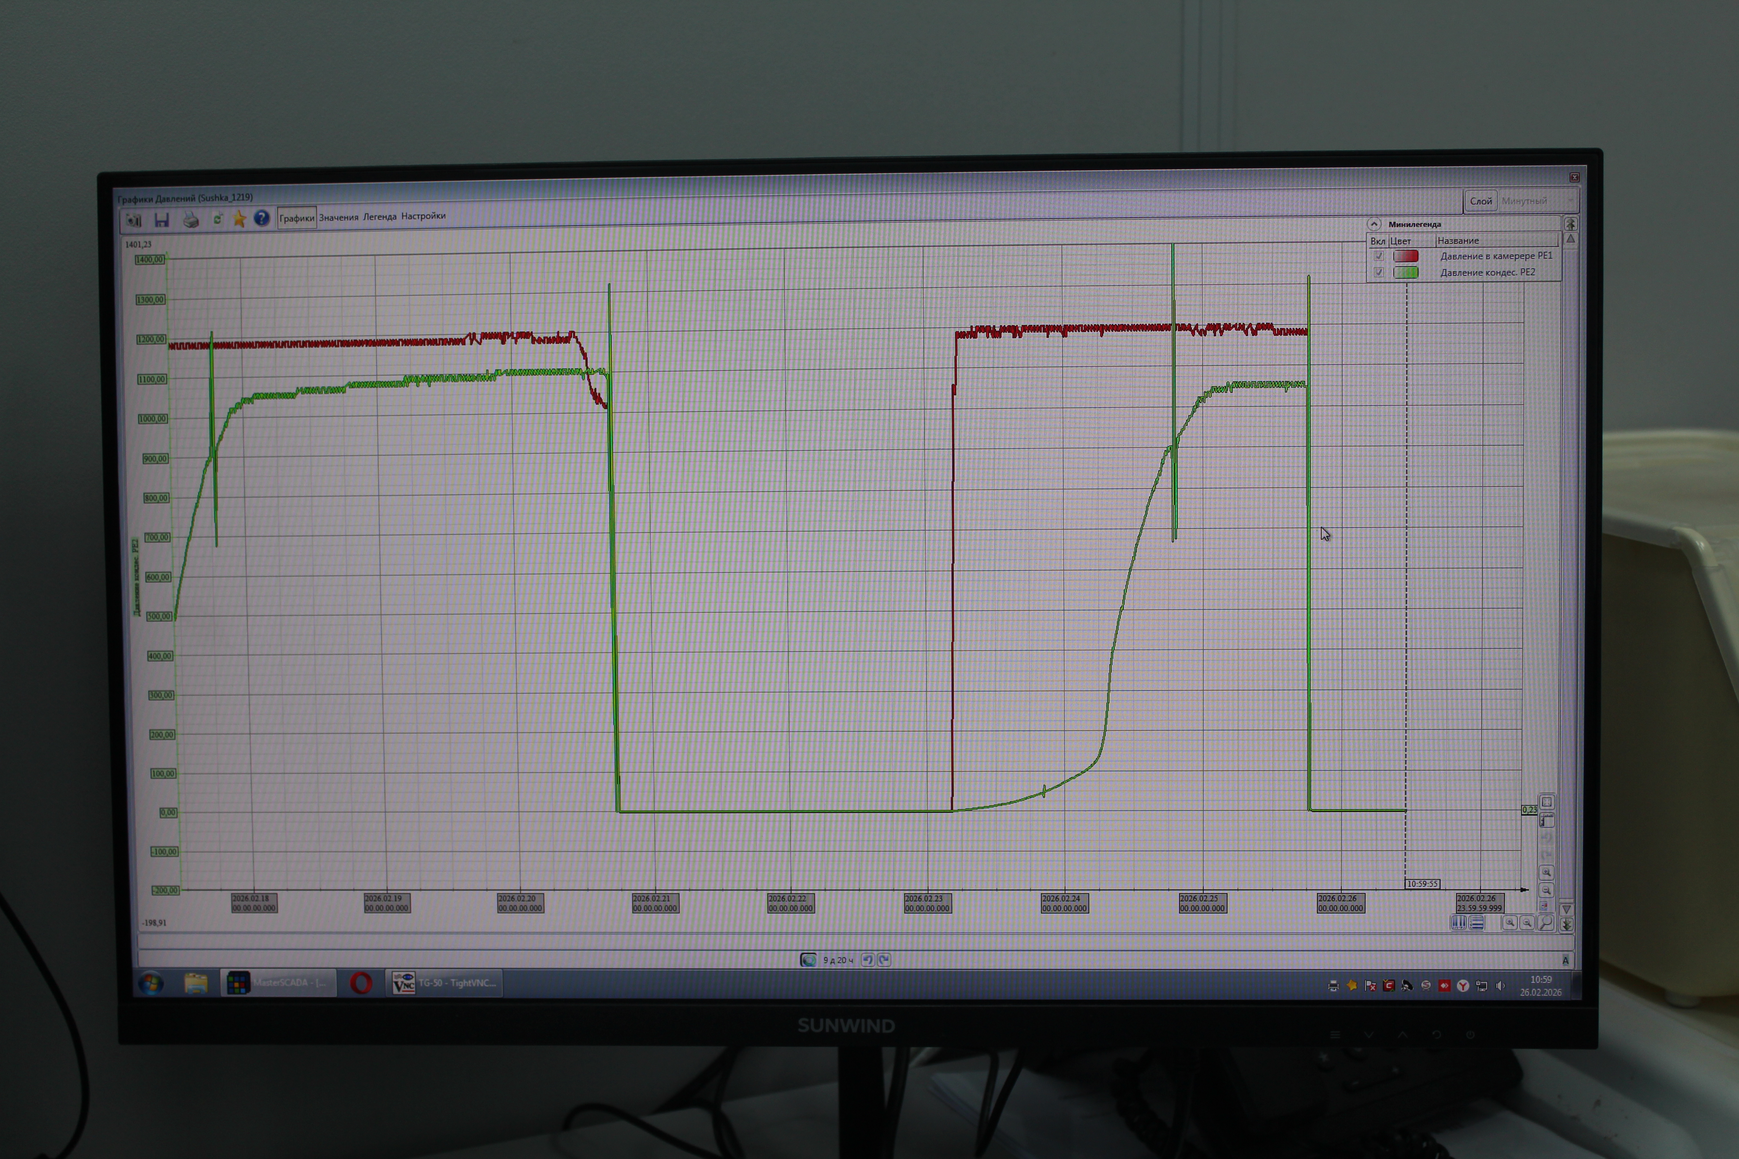Click the step-back arrow after 9 д 20 ч

pyautogui.click(x=868, y=960)
